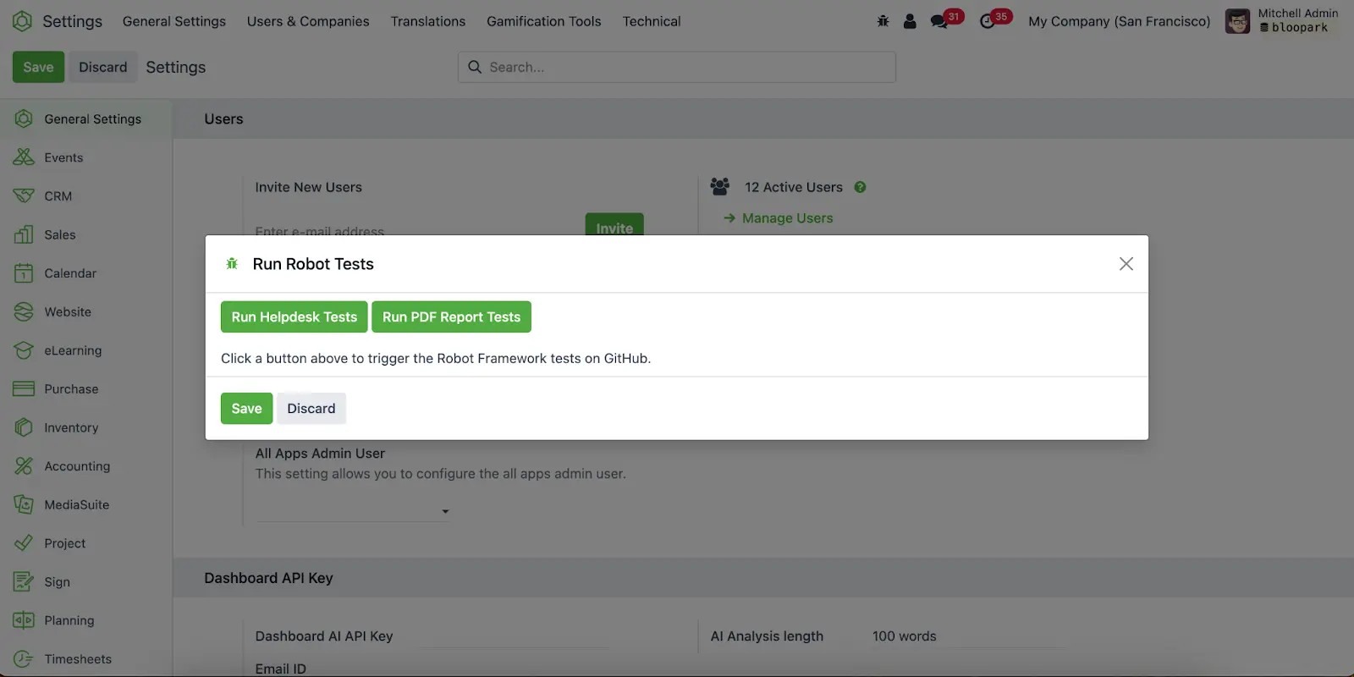The height and width of the screenshot is (677, 1354).
Task: Click Run Helpdesk Tests button
Action: 294,316
